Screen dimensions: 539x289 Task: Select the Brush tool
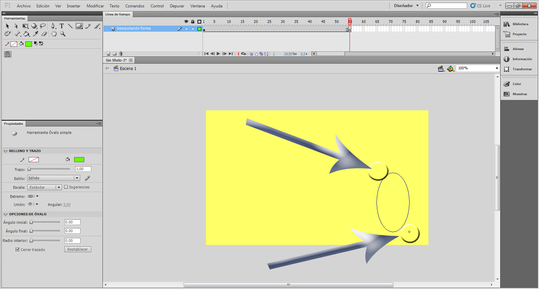(97, 26)
